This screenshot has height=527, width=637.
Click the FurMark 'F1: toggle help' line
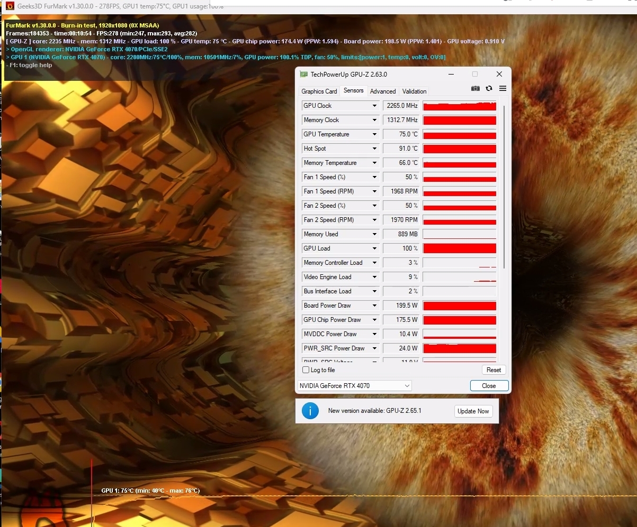(x=29, y=65)
